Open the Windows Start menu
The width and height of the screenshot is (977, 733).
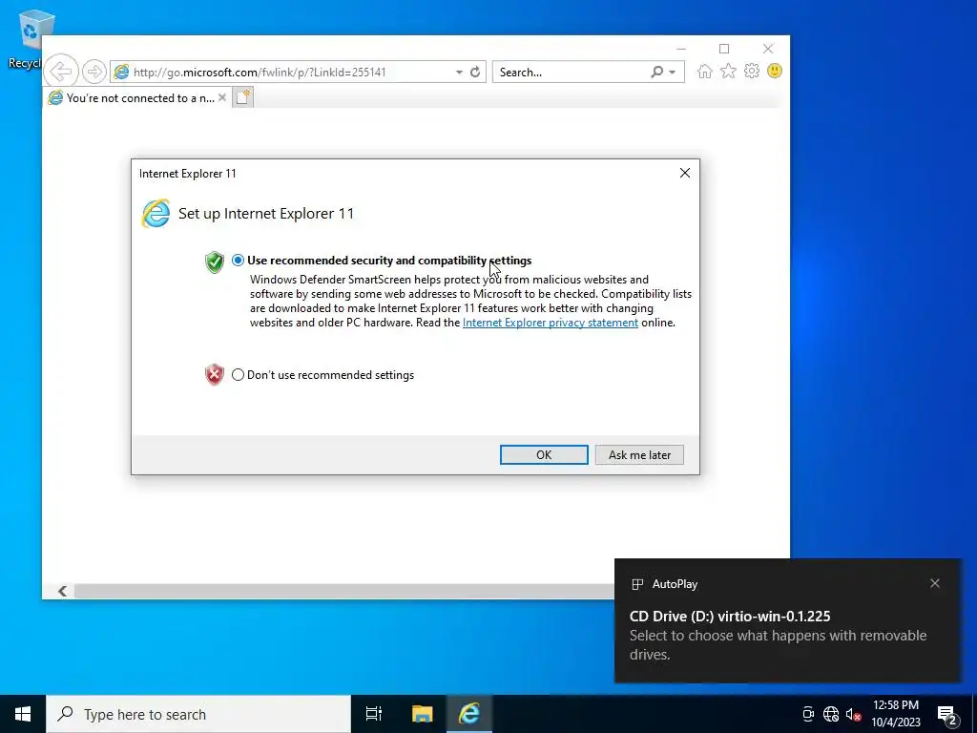tap(23, 714)
